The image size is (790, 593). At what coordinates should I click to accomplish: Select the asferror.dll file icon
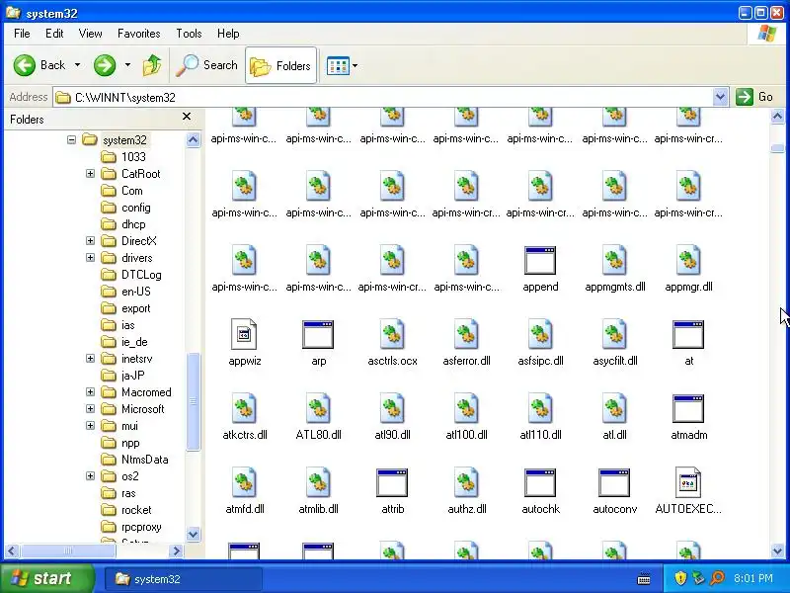coord(466,334)
